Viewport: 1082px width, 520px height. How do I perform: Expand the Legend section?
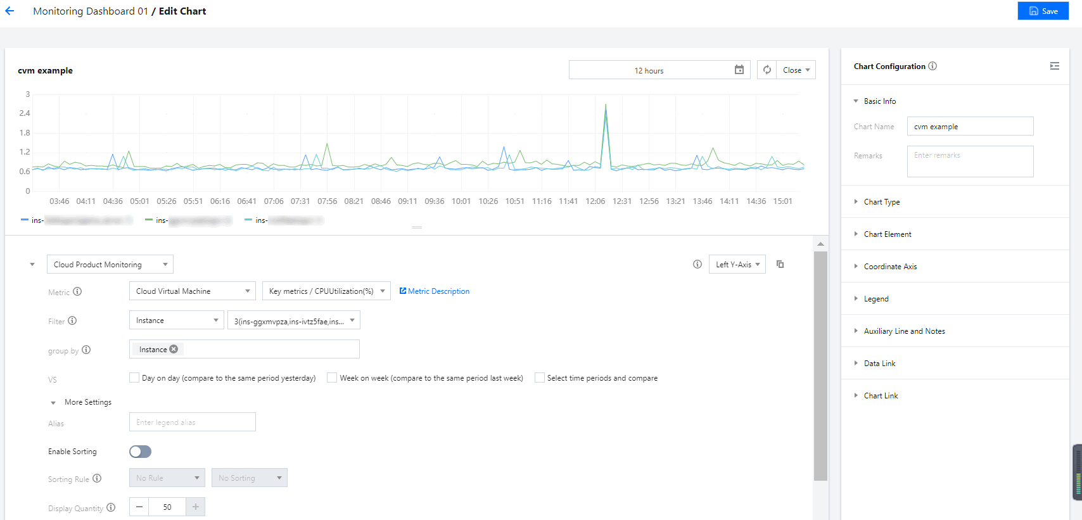tap(875, 298)
